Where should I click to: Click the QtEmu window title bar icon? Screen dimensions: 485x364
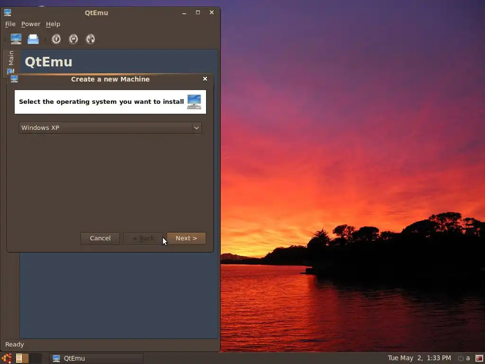[x=8, y=12]
